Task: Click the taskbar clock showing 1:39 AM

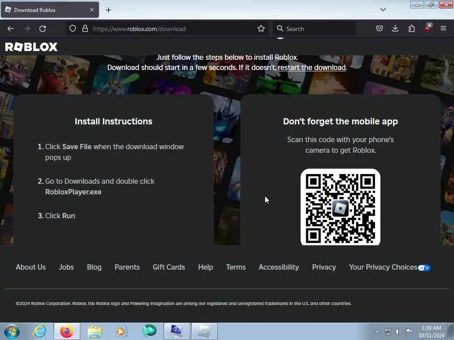Action: (431, 332)
